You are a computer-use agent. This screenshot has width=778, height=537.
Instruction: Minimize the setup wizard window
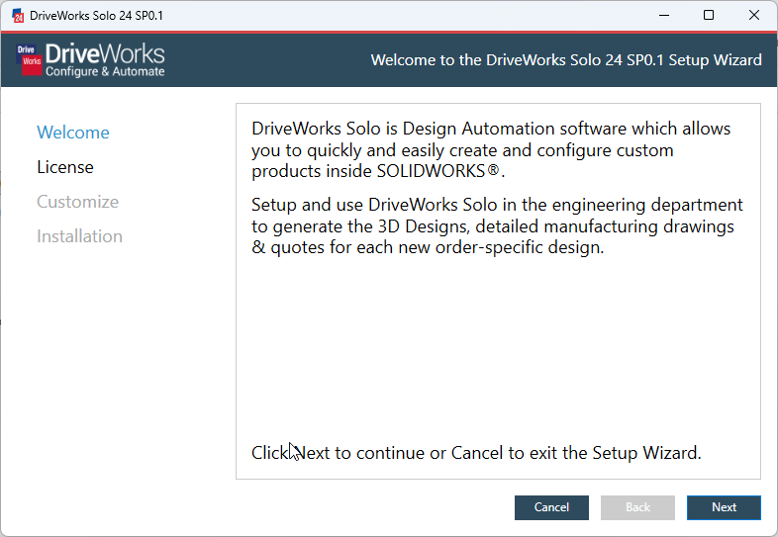click(664, 16)
